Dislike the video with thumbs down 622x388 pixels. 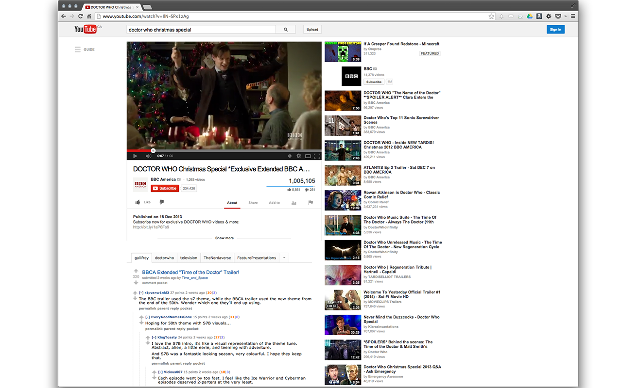click(x=162, y=202)
